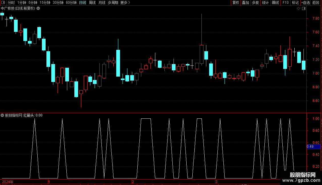Open the 股朋指标网 indicator dropdown arrow
Image resolution: width=322 pixels, height=185 pixels.
pos(2,115)
